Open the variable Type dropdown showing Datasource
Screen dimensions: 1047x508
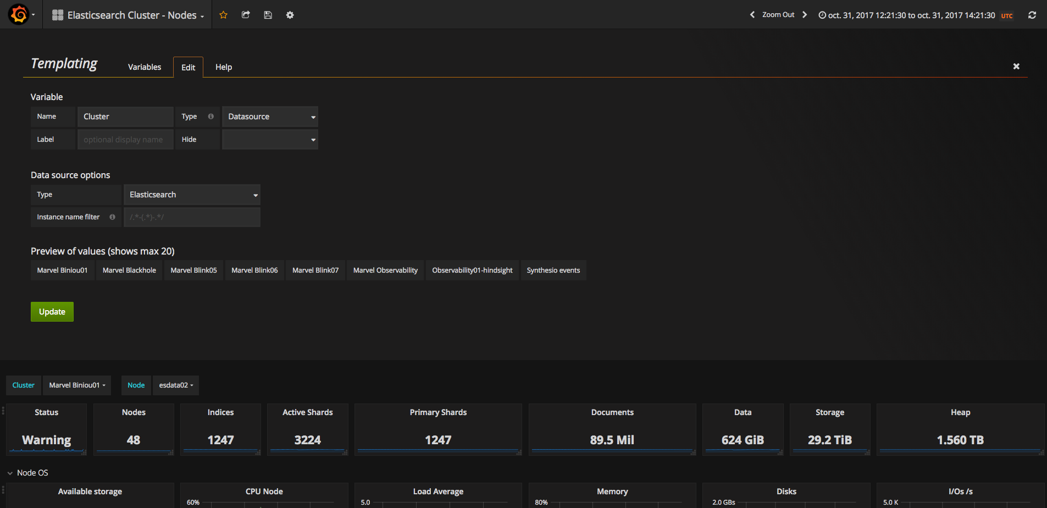tap(270, 117)
